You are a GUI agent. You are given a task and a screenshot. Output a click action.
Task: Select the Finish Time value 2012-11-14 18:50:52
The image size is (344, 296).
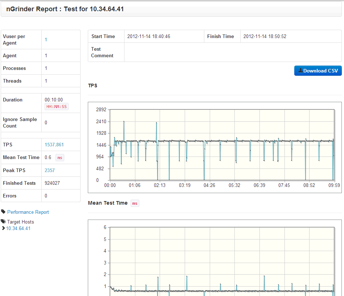265,36
